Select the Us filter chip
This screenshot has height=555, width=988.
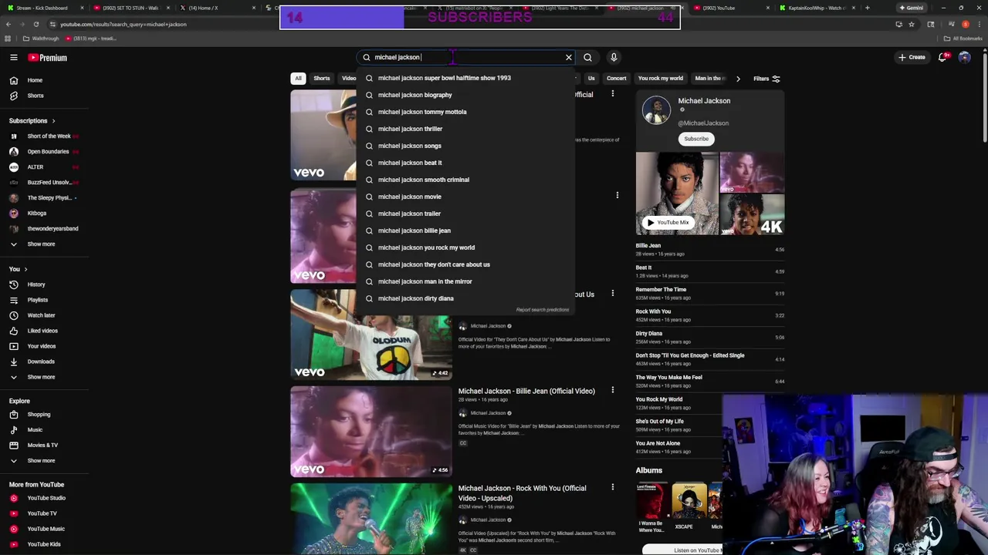(x=591, y=78)
